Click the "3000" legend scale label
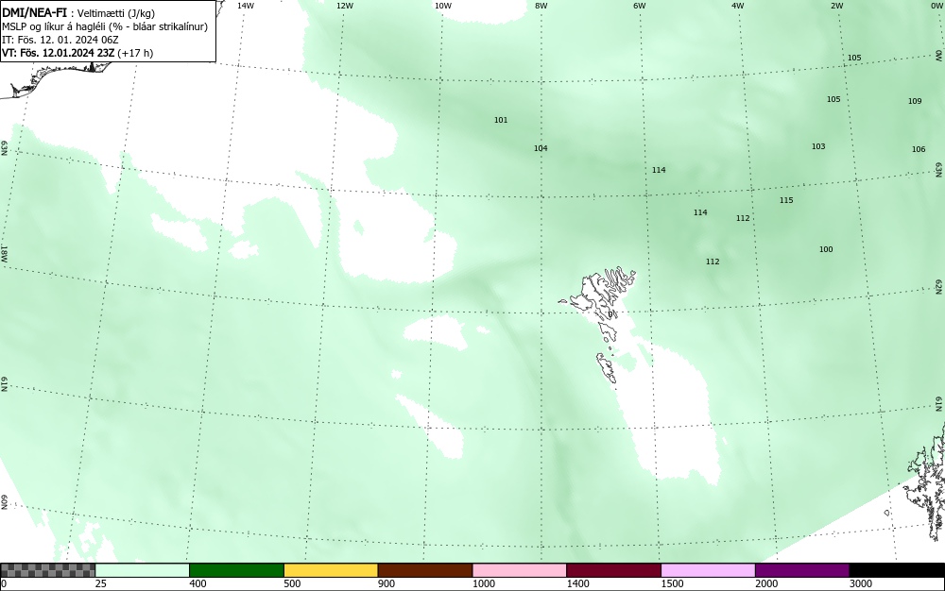 point(861,583)
